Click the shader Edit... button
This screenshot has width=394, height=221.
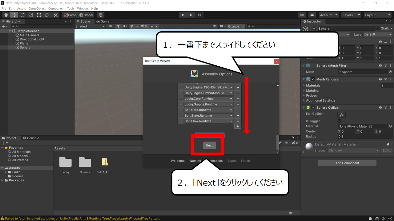tap(387, 150)
